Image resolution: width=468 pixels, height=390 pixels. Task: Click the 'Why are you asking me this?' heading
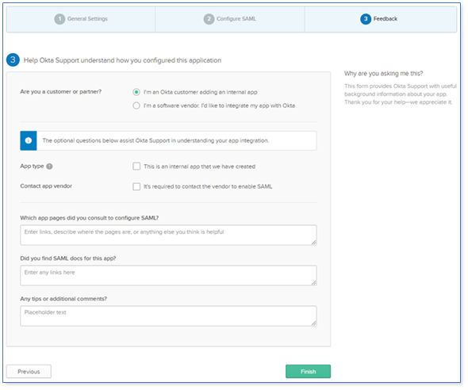384,74
